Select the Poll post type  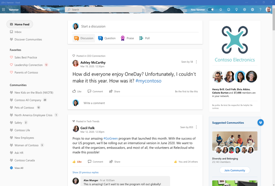tap(144, 38)
